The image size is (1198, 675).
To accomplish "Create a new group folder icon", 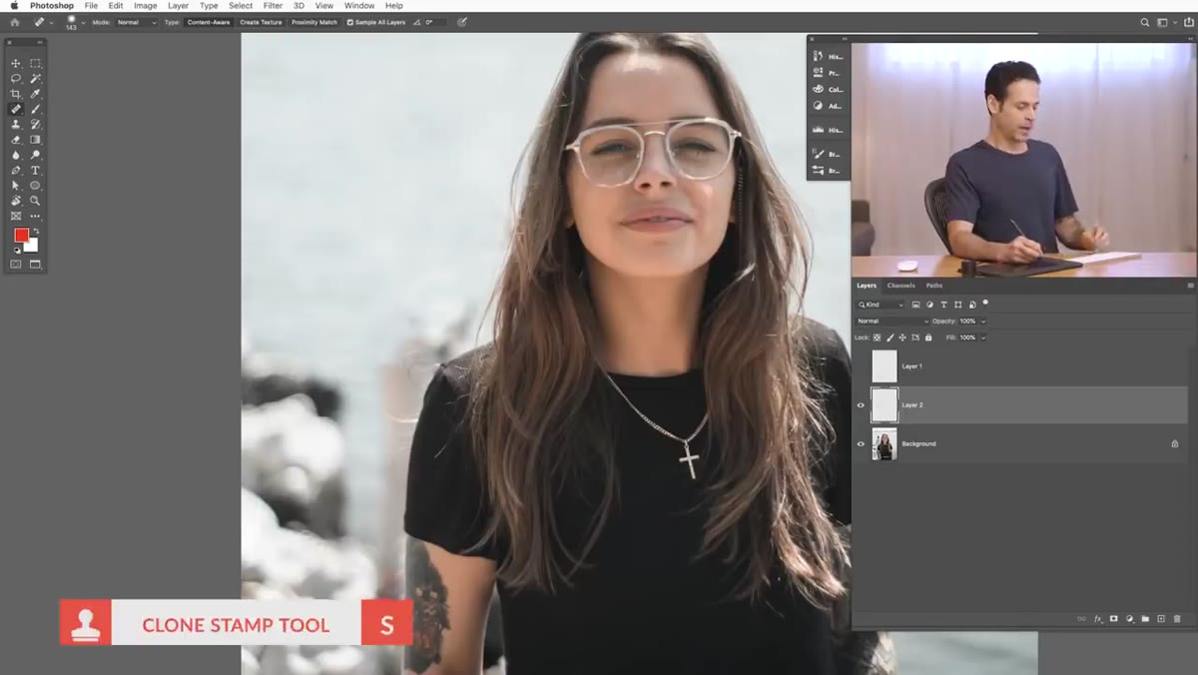I will [x=1145, y=619].
